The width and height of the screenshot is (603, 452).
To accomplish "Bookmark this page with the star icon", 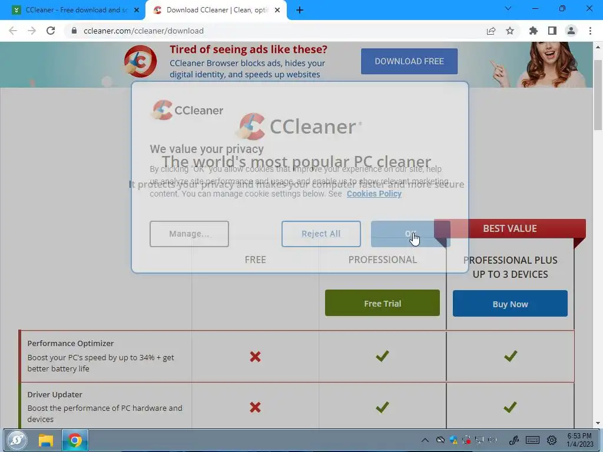I will coord(510,31).
